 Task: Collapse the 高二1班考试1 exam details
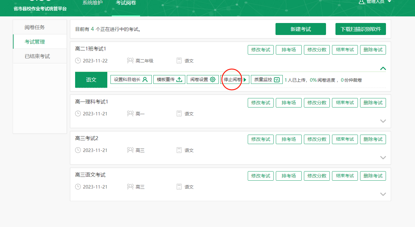(x=383, y=68)
